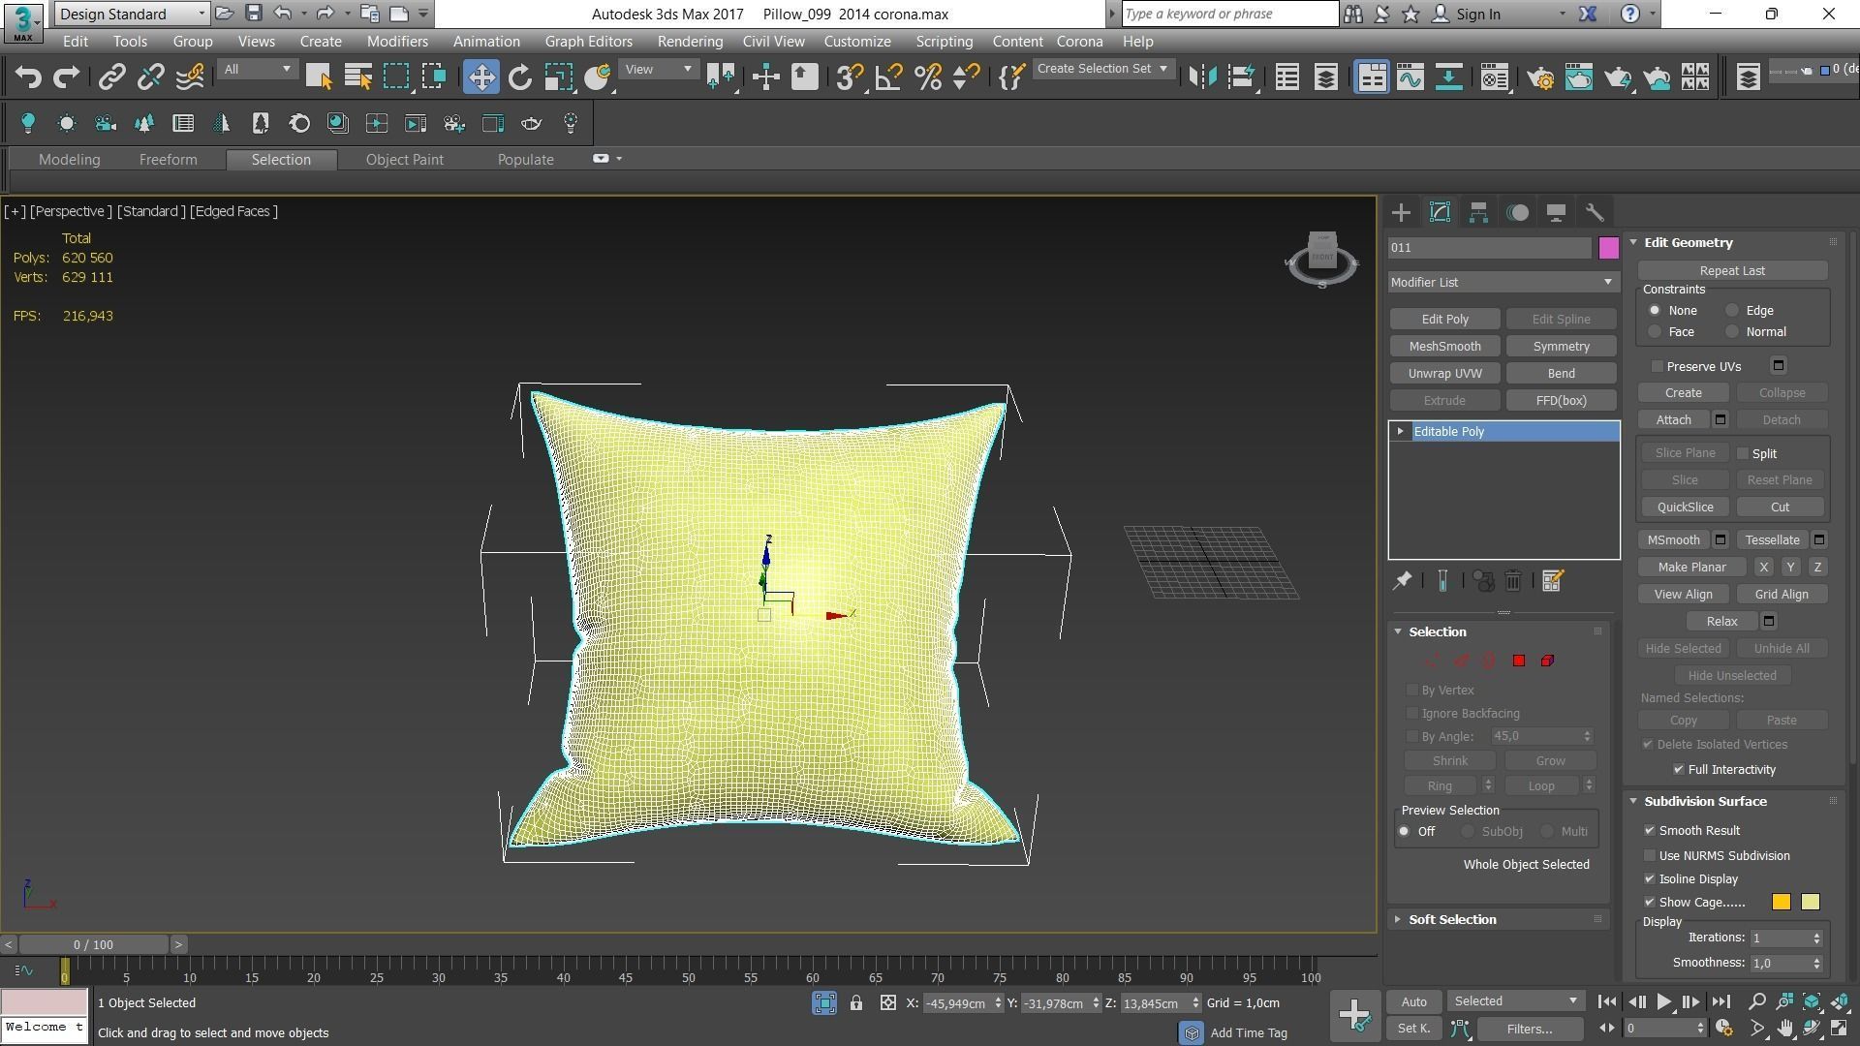Select the None constraint radio button
This screenshot has height=1046, width=1860.
tap(1655, 311)
